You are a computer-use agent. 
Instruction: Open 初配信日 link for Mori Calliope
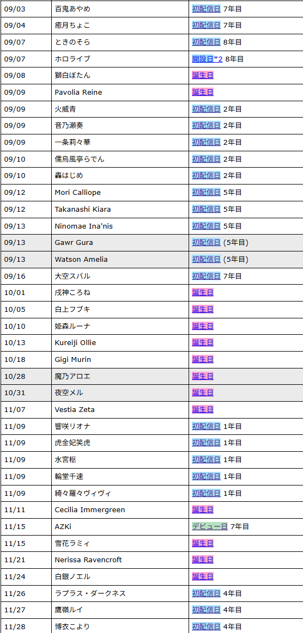click(206, 193)
